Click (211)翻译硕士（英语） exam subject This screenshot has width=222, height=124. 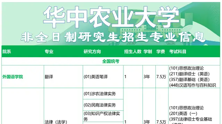(189, 74)
